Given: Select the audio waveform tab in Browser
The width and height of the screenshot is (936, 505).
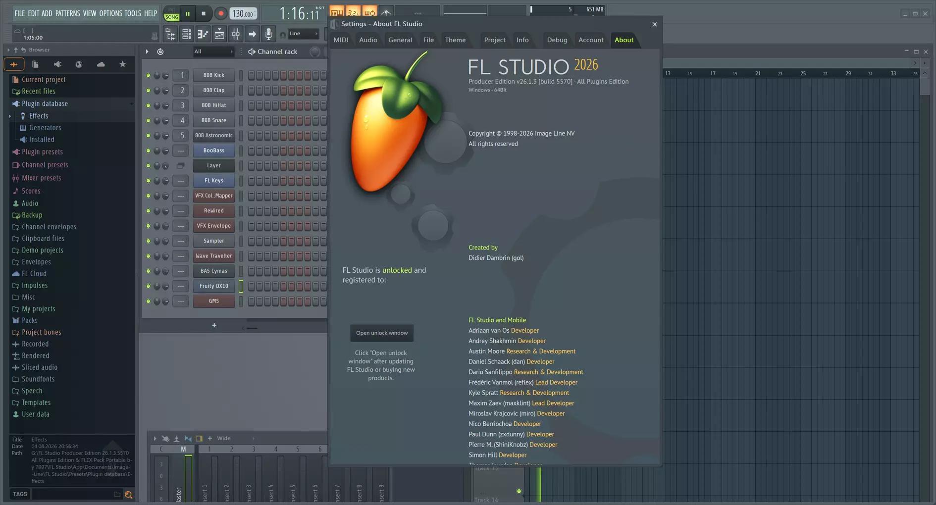Looking at the screenshot, I should (13, 64).
